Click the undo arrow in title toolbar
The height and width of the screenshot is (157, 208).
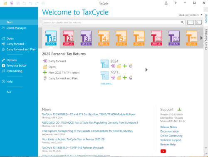tap(30, 3)
